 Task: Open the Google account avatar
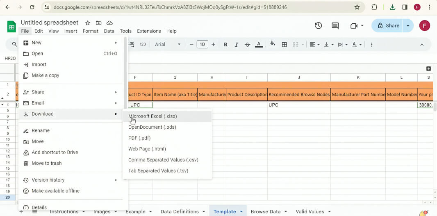(x=424, y=26)
